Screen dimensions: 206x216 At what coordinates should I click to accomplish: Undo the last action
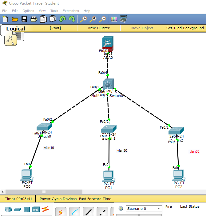(x=62, y=19)
